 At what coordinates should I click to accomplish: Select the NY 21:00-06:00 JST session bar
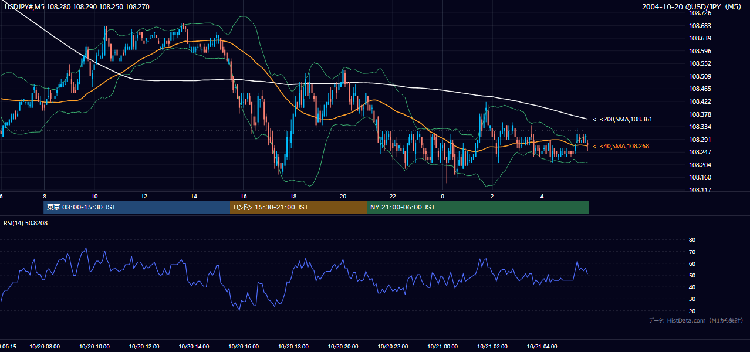[478, 207]
